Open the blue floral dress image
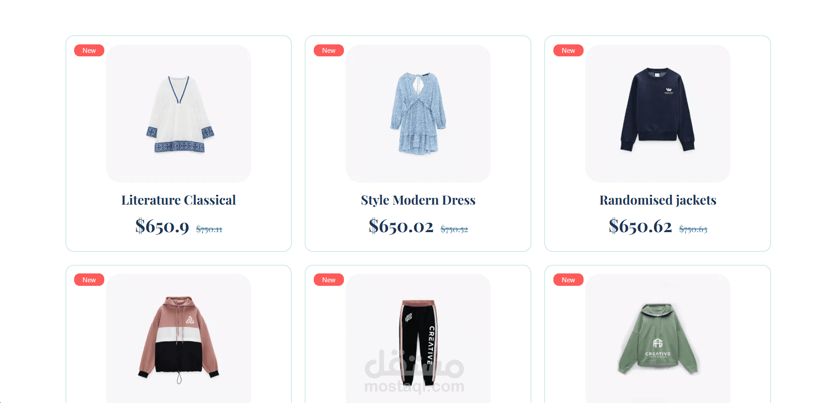829x403 pixels. coord(418,113)
